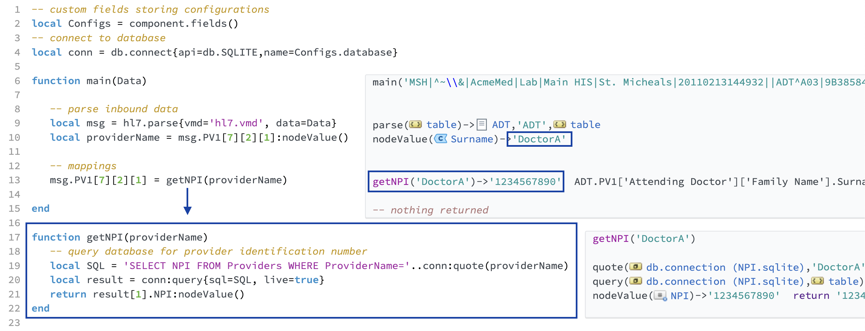Click the 'function main(Data)' code line
The image size is (865, 331).
pos(89,81)
